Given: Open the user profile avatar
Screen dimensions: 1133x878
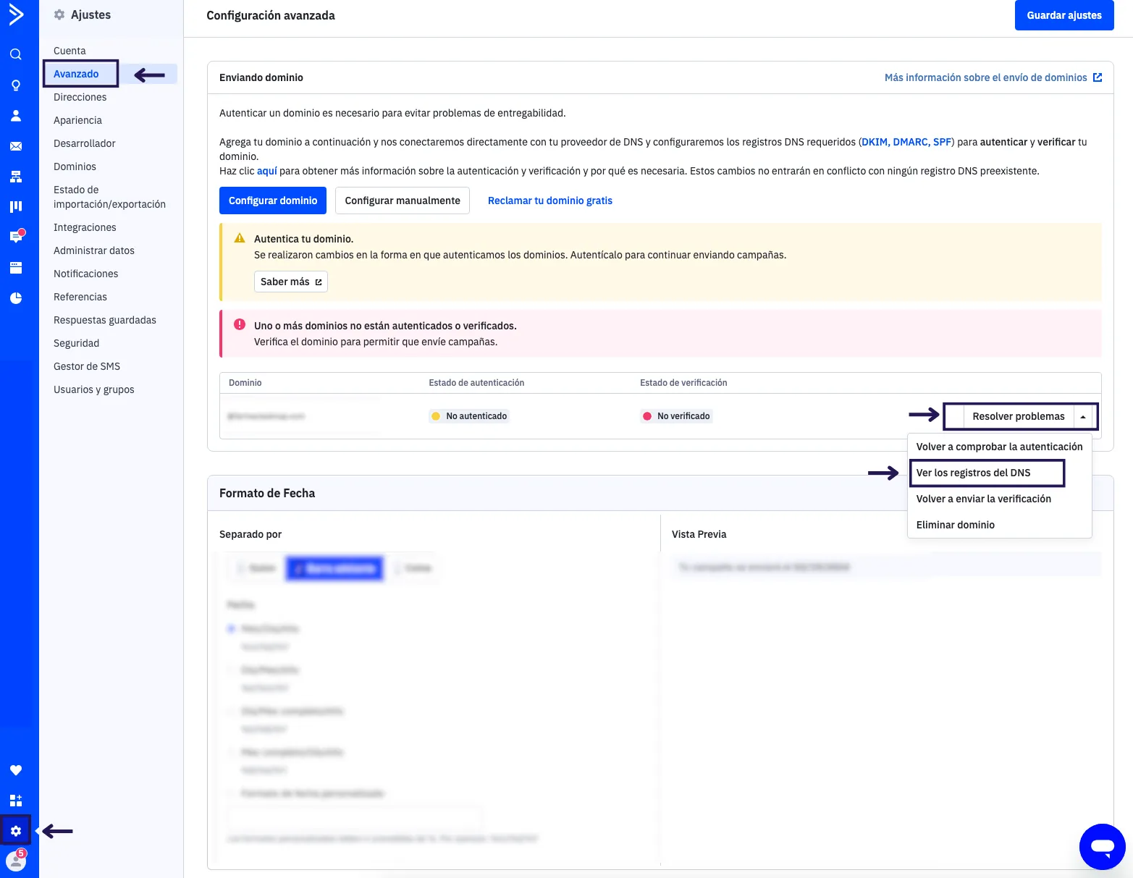Looking at the screenshot, I should pyautogui.click(x=16, y=861).
